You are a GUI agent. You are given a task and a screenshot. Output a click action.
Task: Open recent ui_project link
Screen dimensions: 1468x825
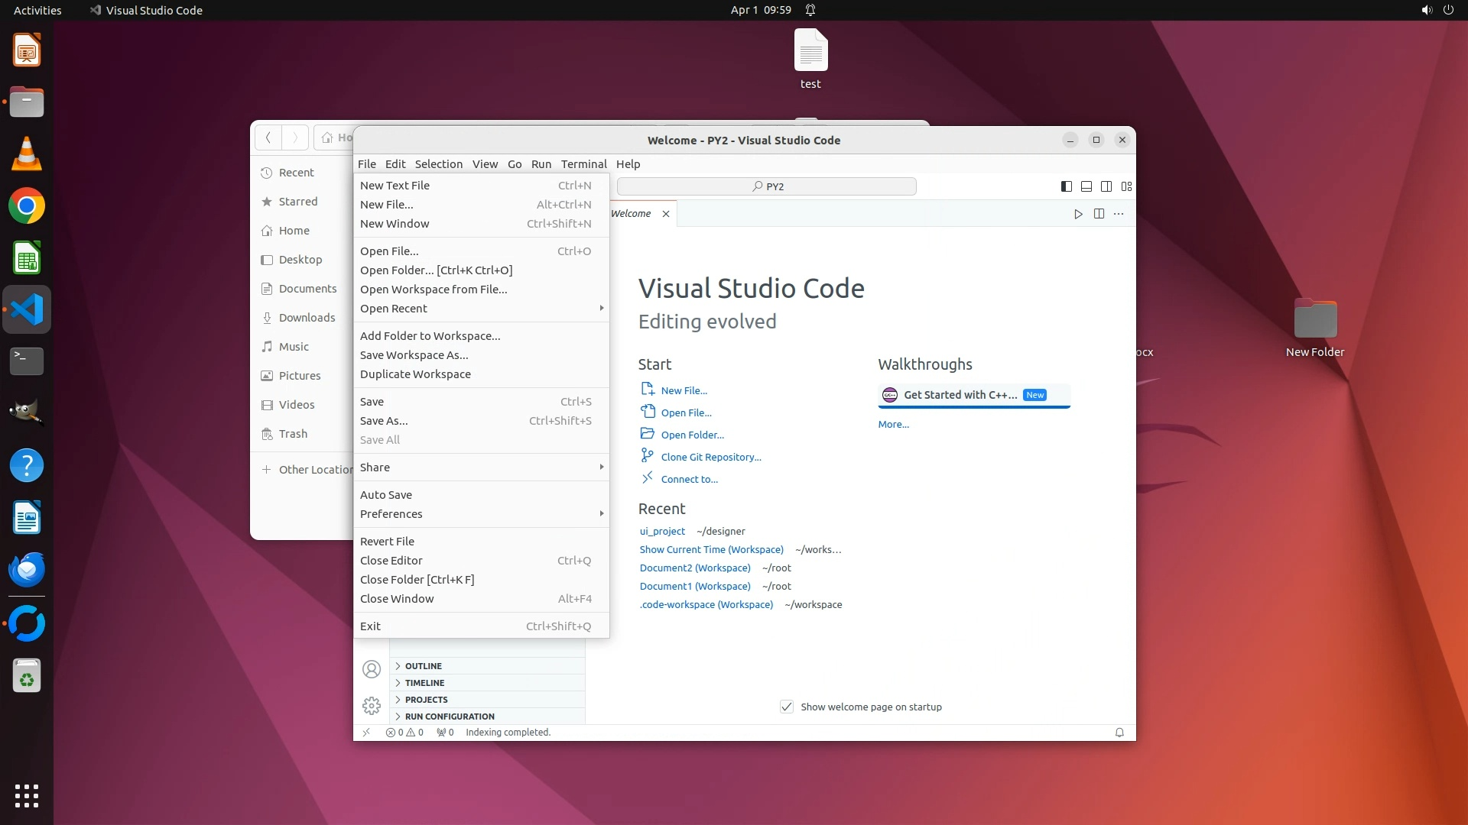pos(662,532)
